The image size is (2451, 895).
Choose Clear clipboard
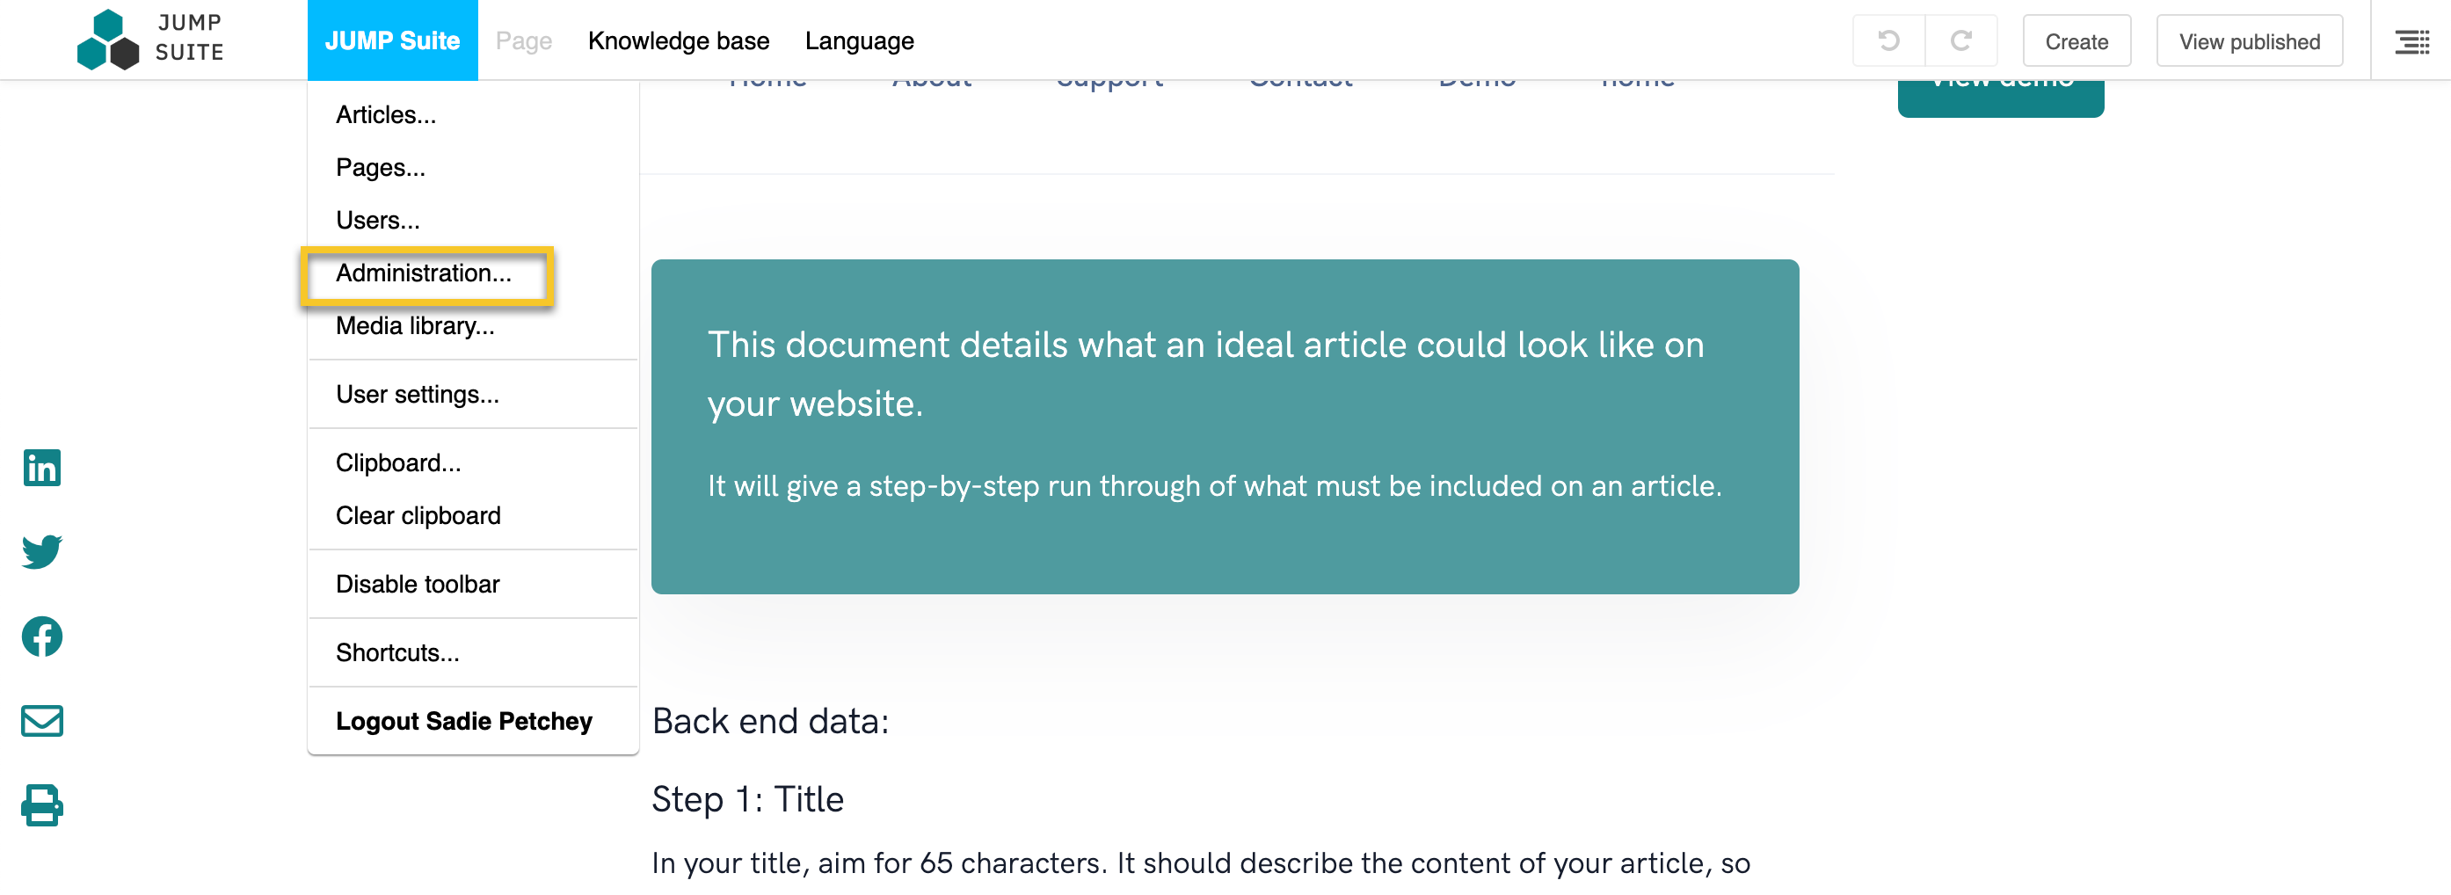click(x=473, y=515)
